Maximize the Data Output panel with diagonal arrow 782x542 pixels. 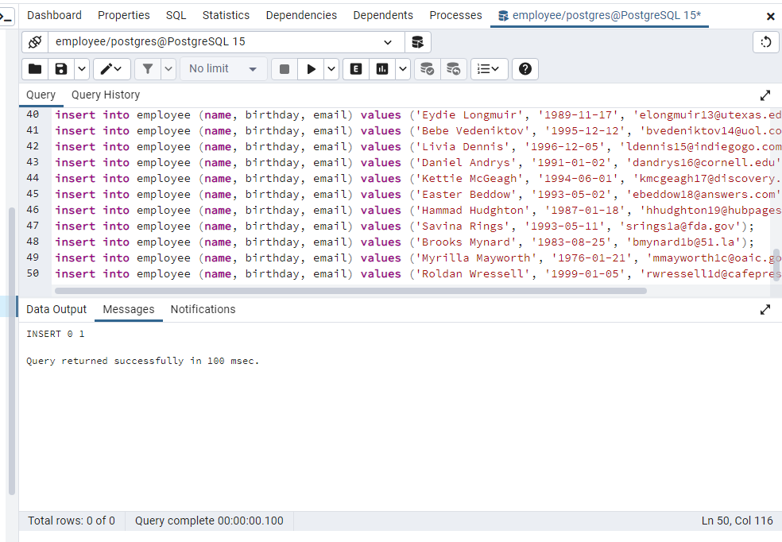pyautogui.click(x=765, y=309)
